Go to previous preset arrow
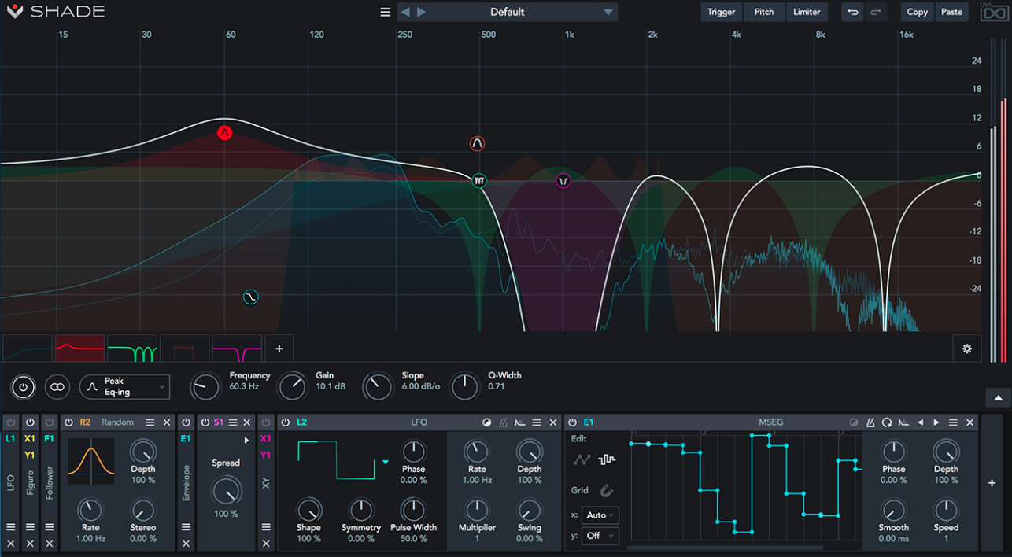This screenshot has height=557, width=1012. click(x=405, y=12)
